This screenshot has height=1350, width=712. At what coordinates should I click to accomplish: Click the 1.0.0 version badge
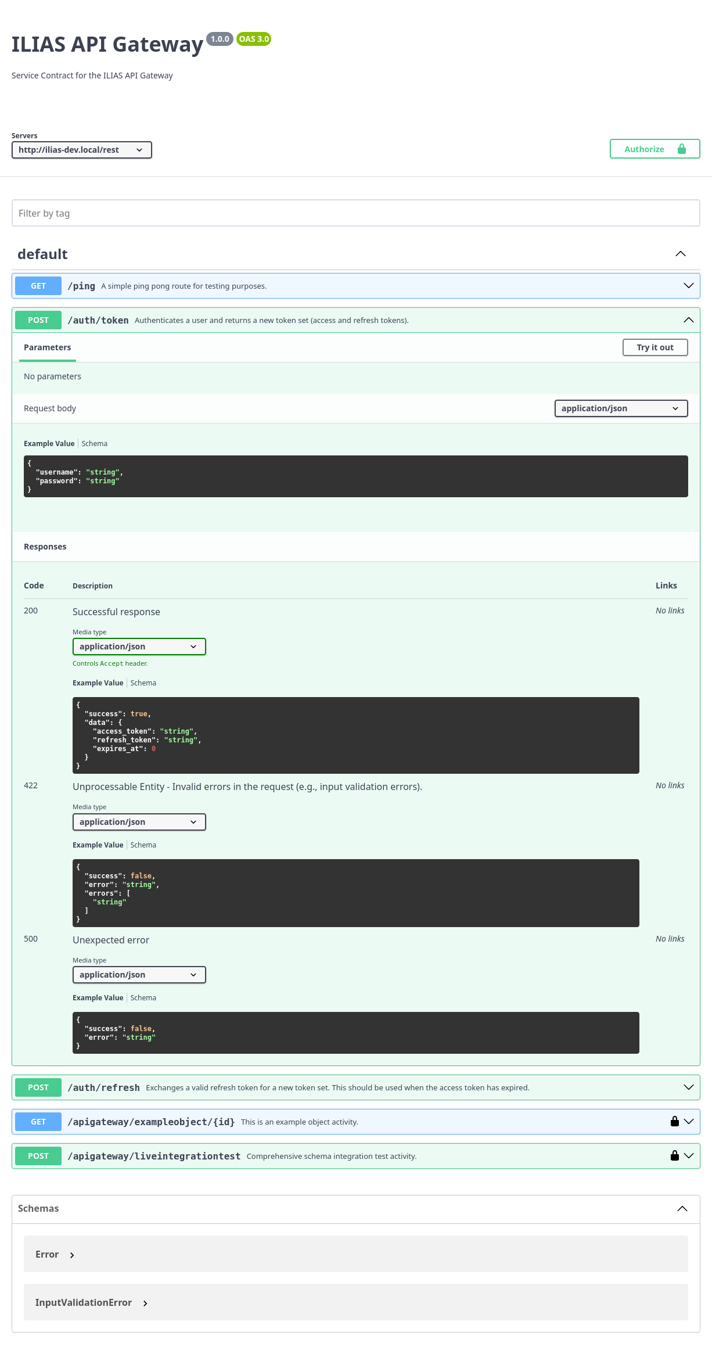click(220, 39)
